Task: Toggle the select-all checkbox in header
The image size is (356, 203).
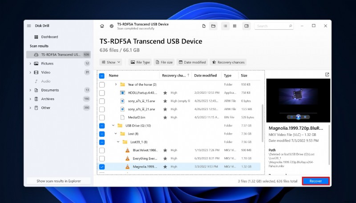Action: [x=102, y=76]
